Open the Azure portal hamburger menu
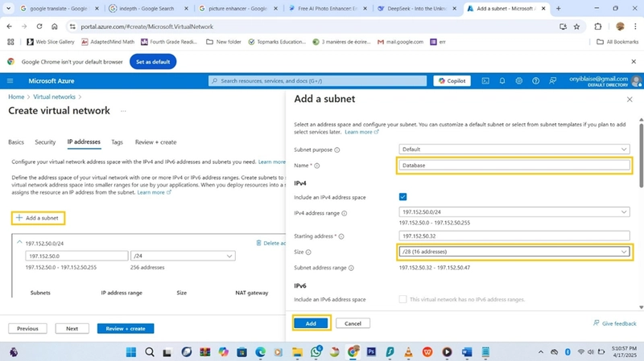Screen dimensions: 644x361 tap(10, 81)
